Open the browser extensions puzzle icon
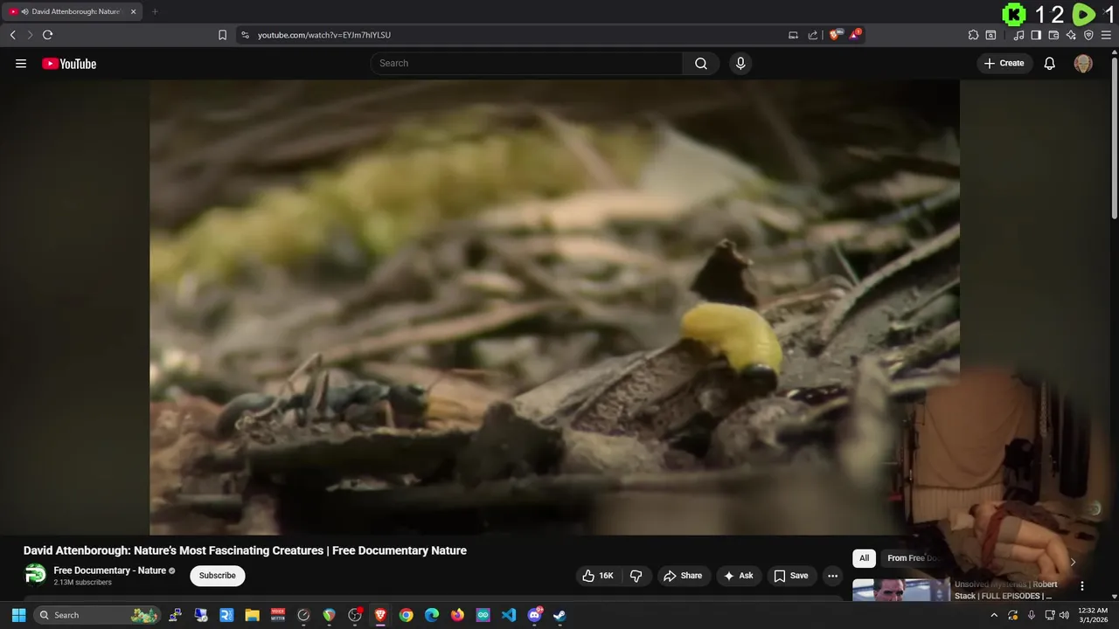 (973, 35)
